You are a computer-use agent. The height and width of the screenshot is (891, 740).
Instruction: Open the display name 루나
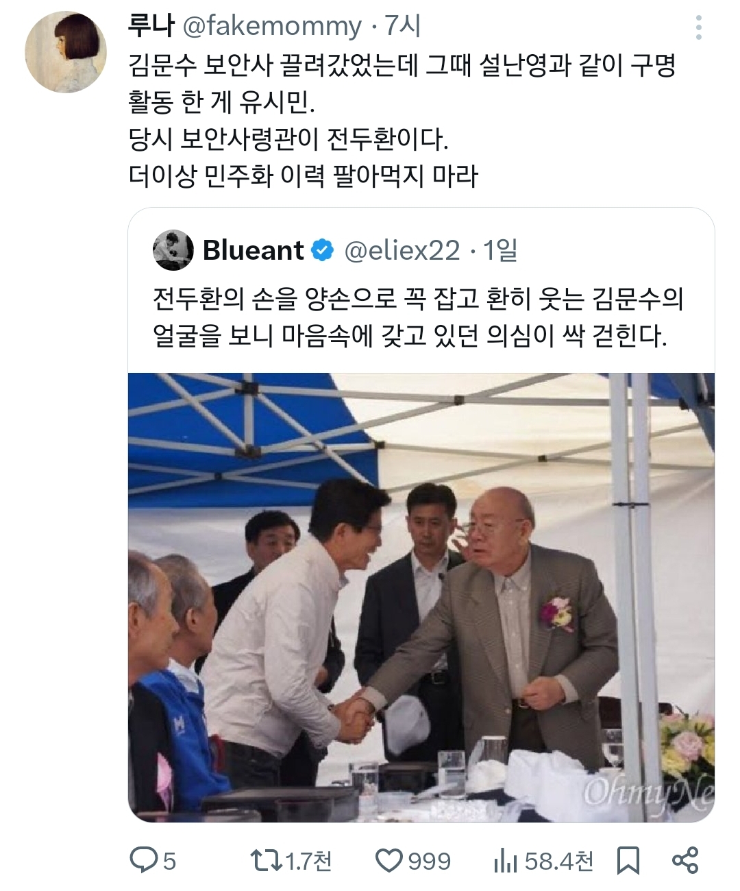151,26
